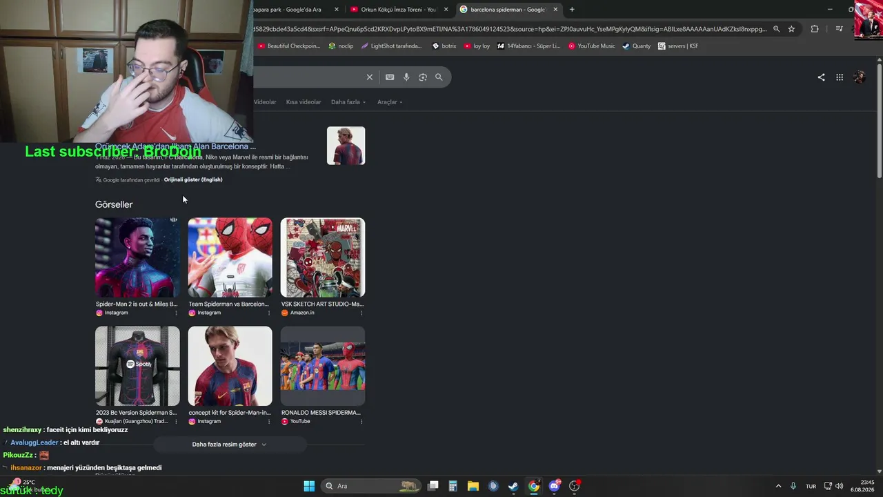The width and height of the screenshot is (883, 497).
Task: Open the media controls in Chrome toolbar
Action: point(839,29)
